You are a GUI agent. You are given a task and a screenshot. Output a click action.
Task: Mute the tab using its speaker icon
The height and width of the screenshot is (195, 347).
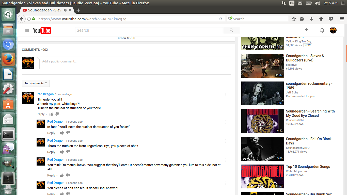tap(65, 10)
